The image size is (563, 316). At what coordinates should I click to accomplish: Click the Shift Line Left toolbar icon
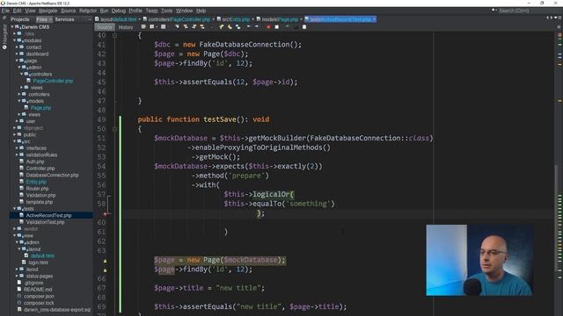(x=248, y=27)
